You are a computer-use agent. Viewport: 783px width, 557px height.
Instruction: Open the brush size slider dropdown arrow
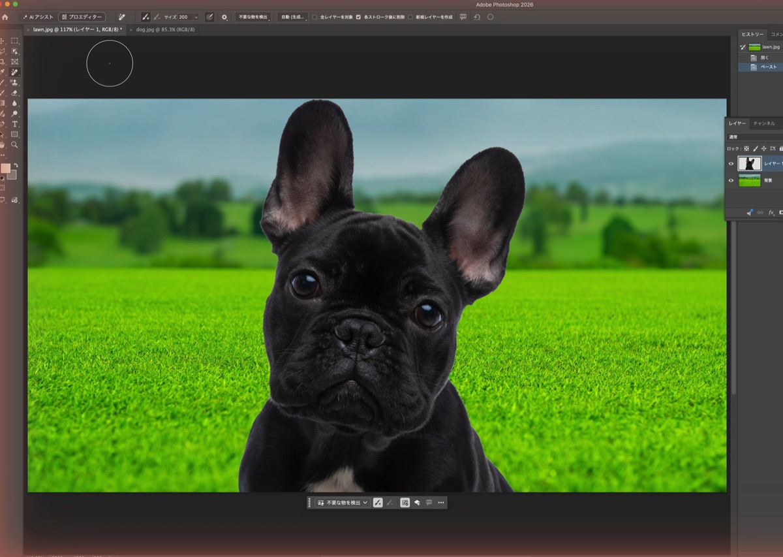click(x=196, y=17)
